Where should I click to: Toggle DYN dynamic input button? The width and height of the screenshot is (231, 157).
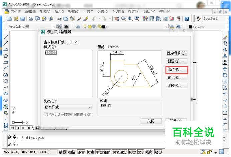click(141, 152)
